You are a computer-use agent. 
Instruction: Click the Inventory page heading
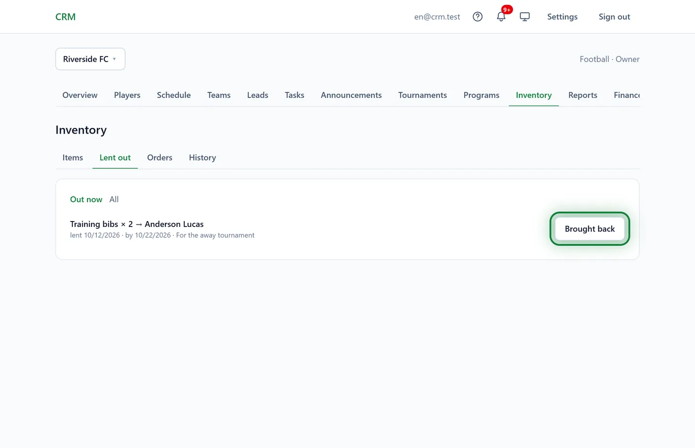pos(81,130)
